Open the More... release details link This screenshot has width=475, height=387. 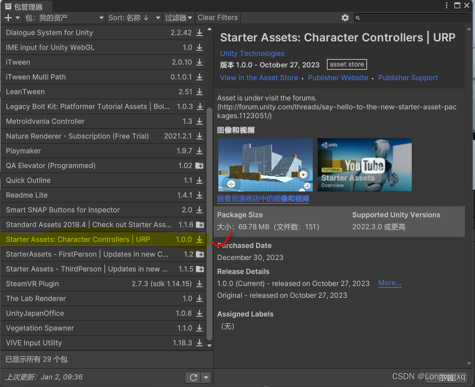(x=388, y=283)
